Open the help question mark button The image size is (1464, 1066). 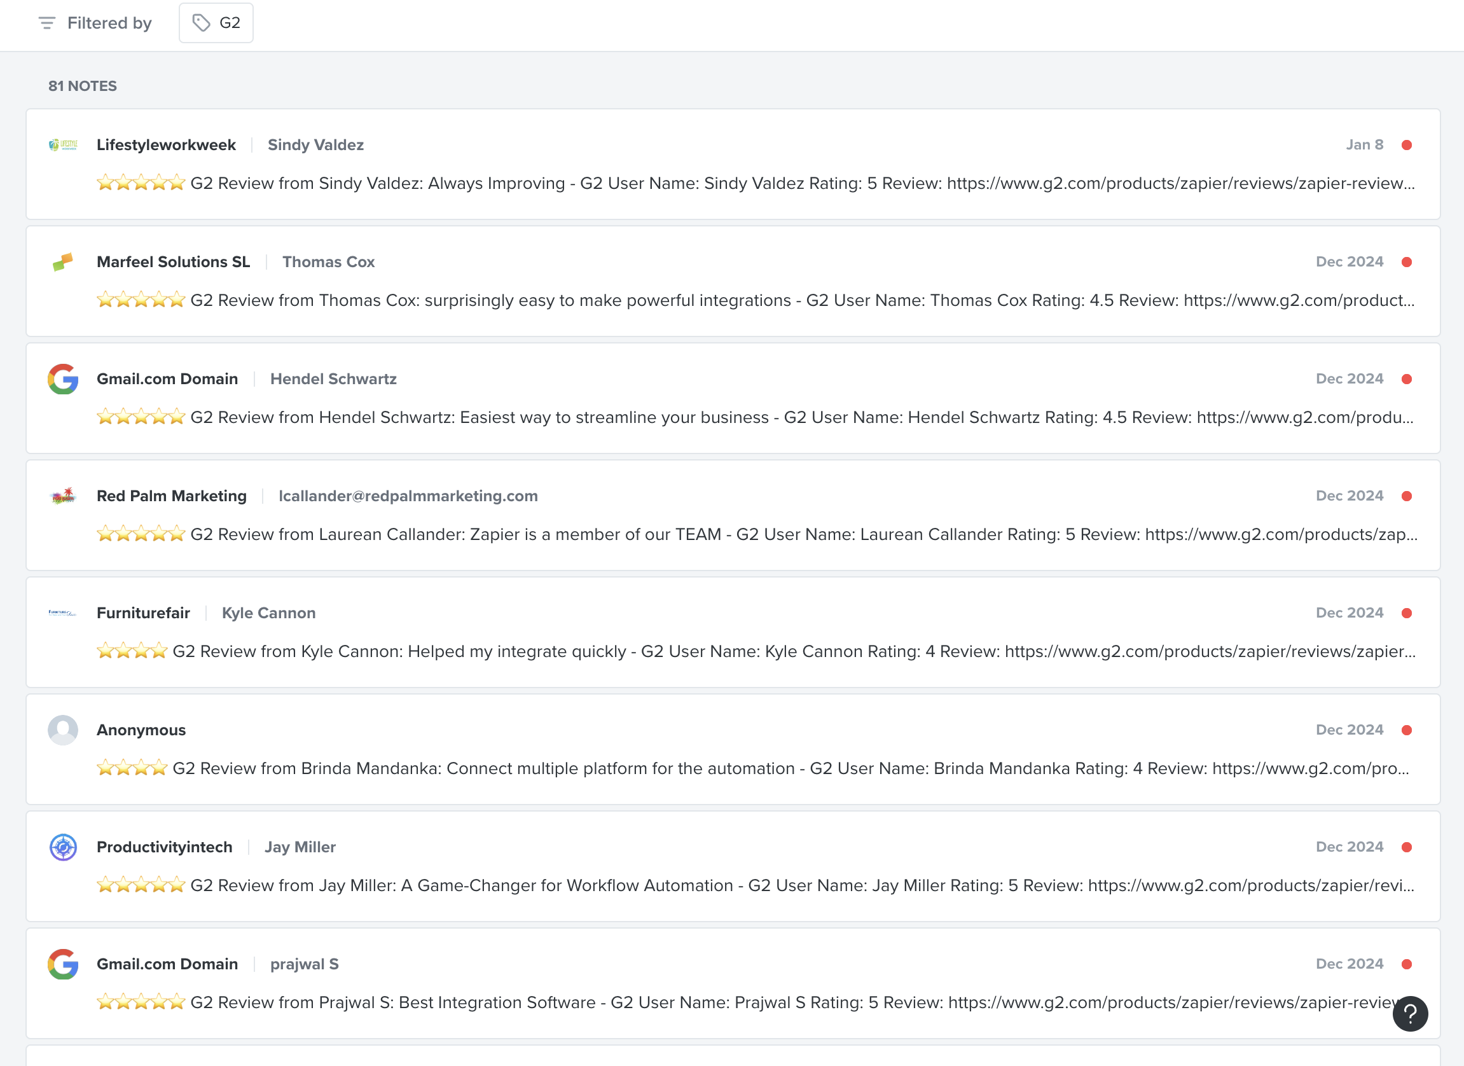point(1410,1014)
